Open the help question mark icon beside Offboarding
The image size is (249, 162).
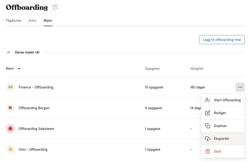pos(55,7)
